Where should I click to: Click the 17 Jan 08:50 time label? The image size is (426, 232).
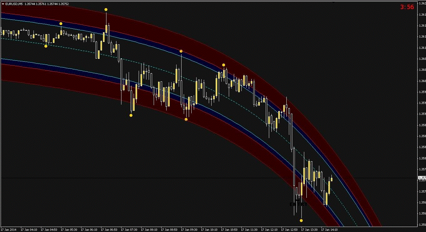[x=169, y=229]
